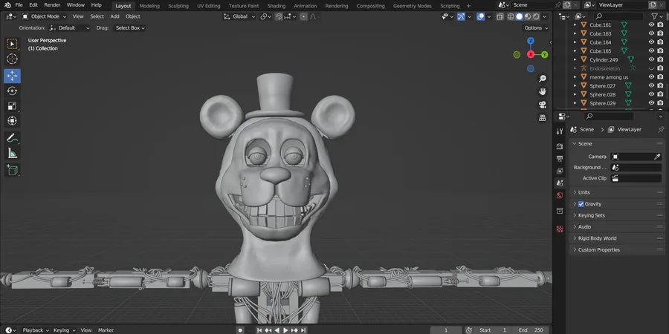Screen dimensions: 669x334
Task: Disable render for Sphere.027 camera icon
Action: 660,85
